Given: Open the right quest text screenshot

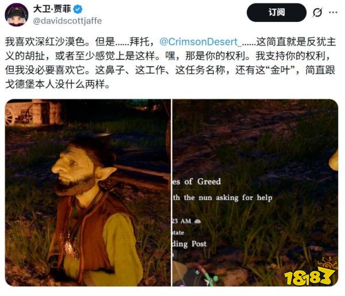Looking at the screenshot, I should (x=255, y=193).
